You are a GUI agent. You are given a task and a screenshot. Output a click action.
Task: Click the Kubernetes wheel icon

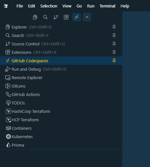click(x=8, y=137)
